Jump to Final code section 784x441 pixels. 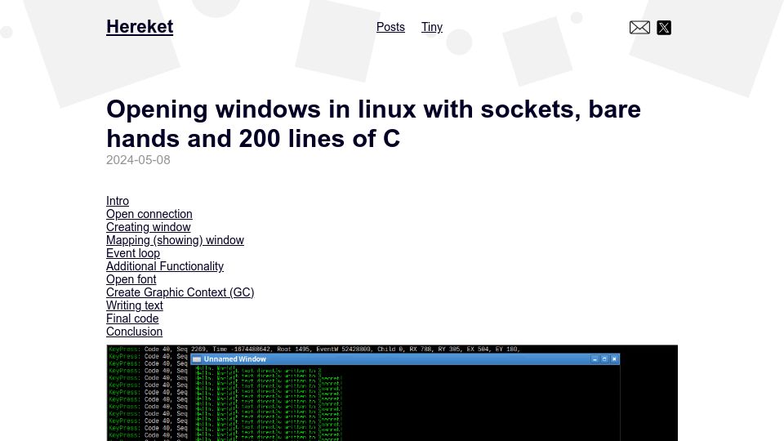132,318
